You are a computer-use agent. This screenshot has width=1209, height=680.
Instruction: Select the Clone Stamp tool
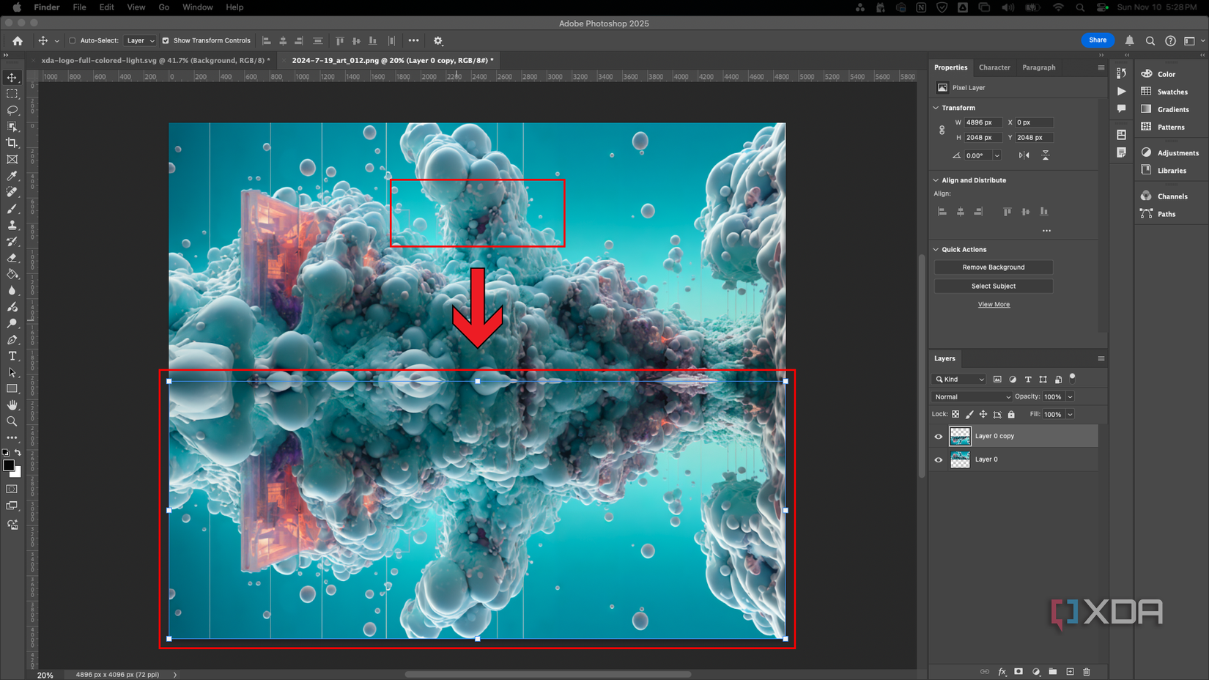point(12,225)
